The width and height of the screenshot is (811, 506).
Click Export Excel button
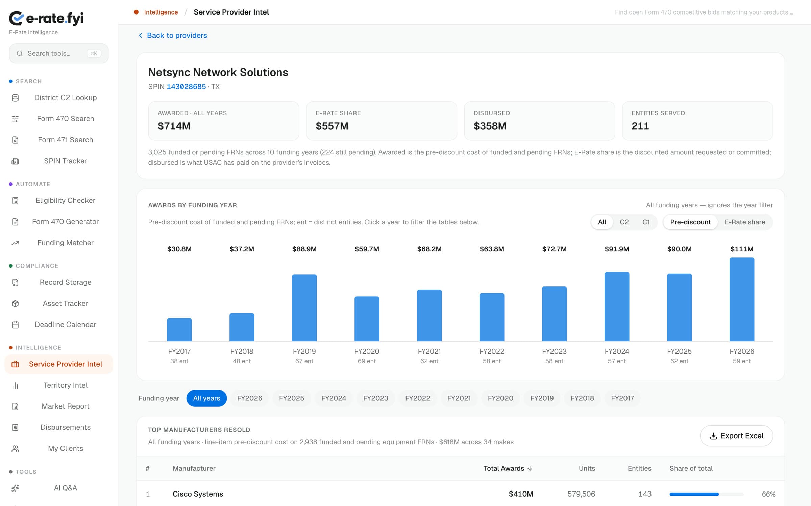[x=736, y=436]
